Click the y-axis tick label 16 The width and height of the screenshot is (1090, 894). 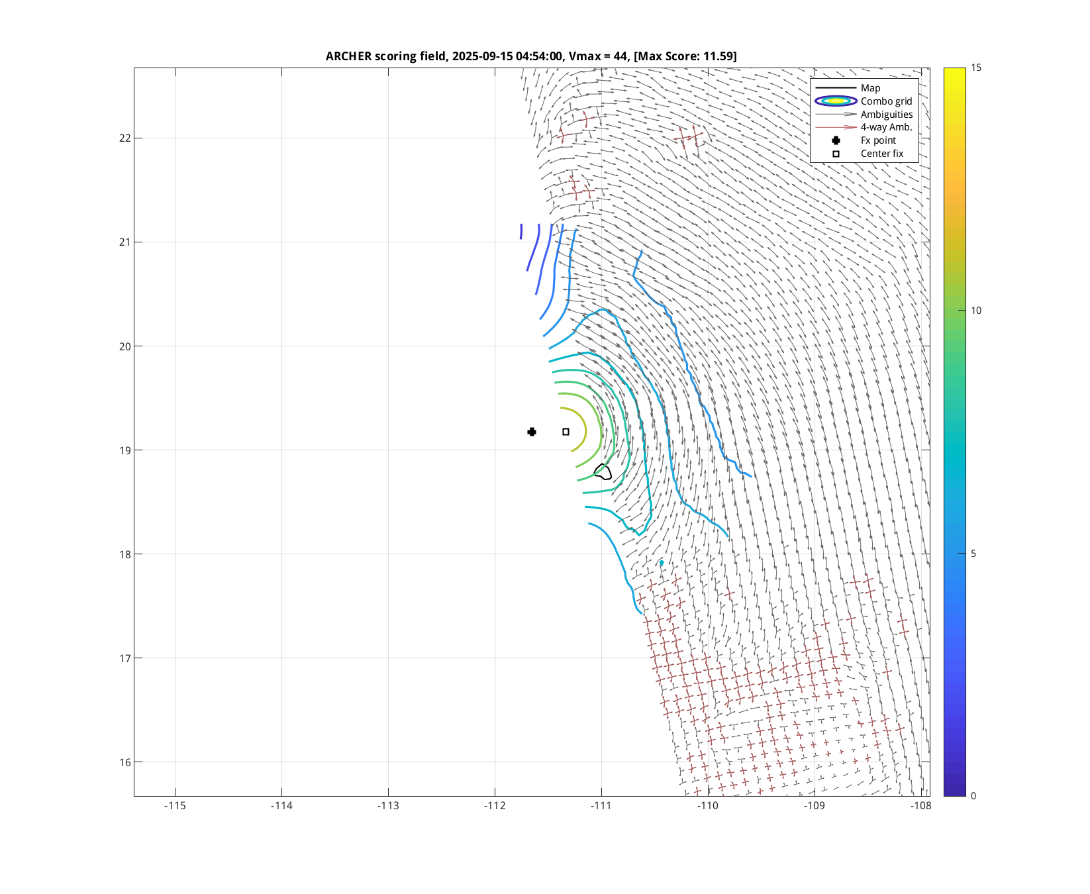coord(125,762)
